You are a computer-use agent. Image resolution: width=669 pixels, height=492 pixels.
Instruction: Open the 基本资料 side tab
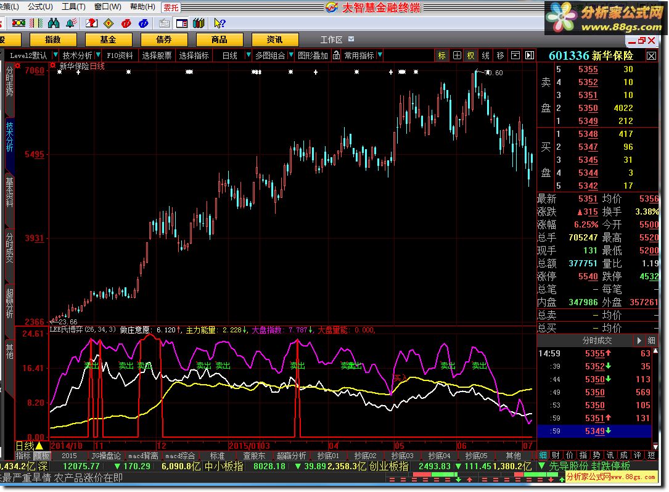[9, 192]
